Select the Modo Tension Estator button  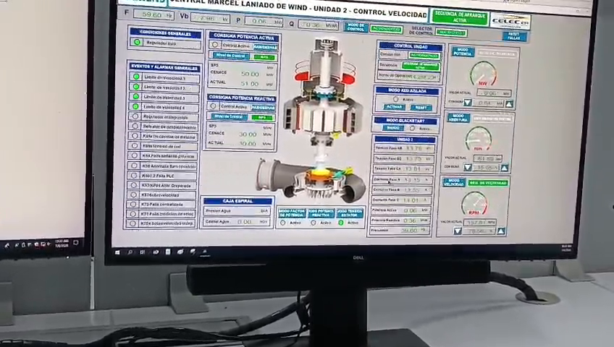click(350, 213)
